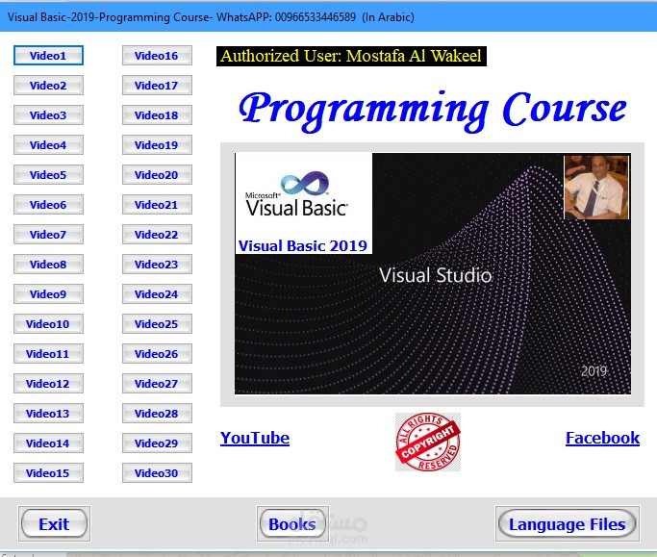Play Video24
Screen dimensions: 657x557
click(157, 294)
